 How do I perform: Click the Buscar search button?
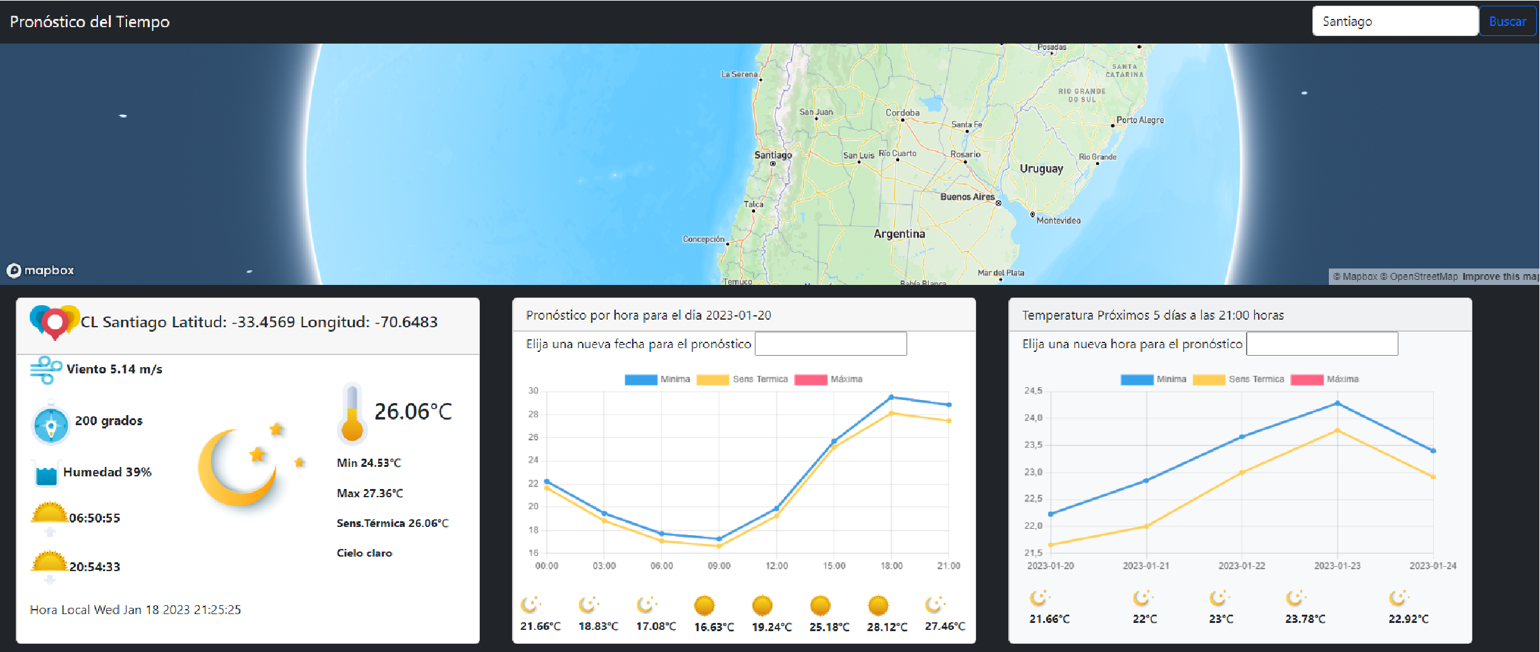(1507, 21)
